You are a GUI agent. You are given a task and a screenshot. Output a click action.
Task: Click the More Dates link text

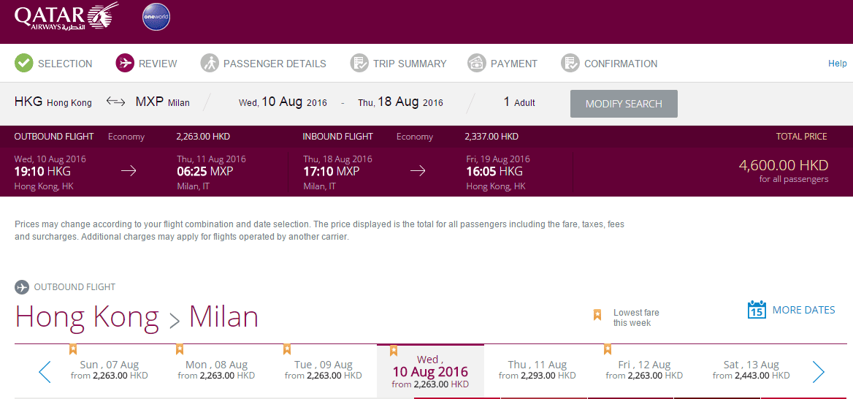[803, 310]
